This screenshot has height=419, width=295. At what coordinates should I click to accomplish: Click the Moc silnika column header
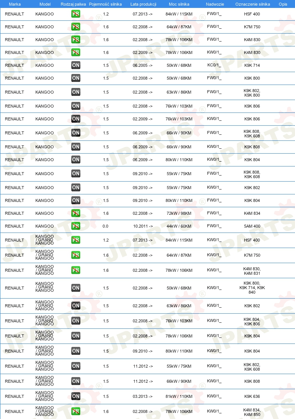point(179,4)
